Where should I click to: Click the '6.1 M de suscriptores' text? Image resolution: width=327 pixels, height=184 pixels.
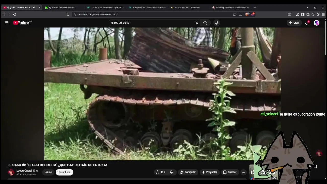(x=26, y=174)
